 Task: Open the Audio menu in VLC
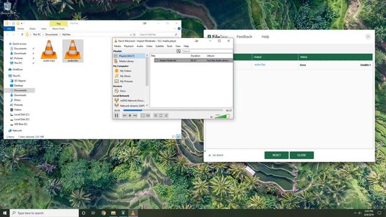(x=140, y=46)
